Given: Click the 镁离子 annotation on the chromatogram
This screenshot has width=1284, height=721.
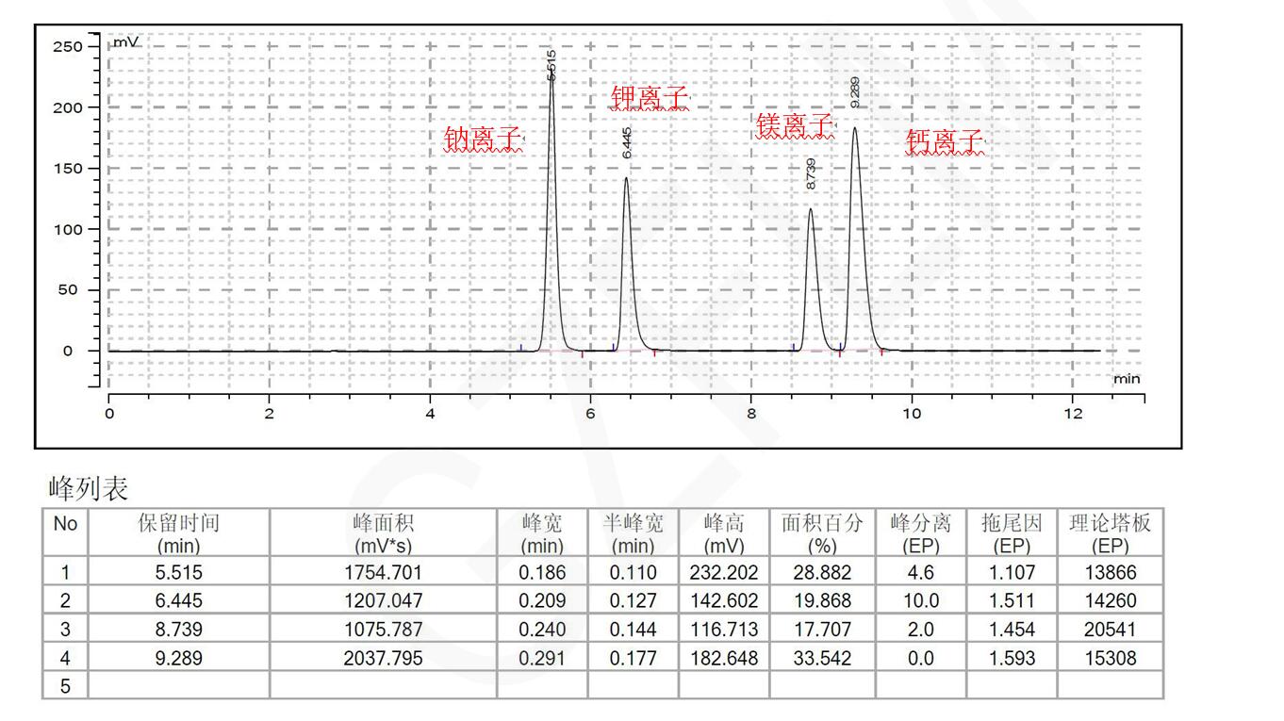Looking at the screenshot, I should (x=795, y=125).
